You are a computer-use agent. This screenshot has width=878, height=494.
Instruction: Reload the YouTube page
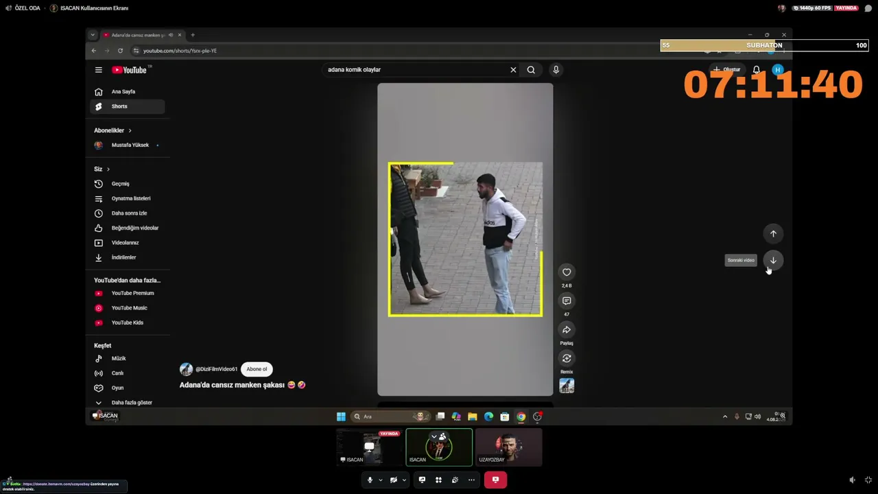click(x=120, y=51)
